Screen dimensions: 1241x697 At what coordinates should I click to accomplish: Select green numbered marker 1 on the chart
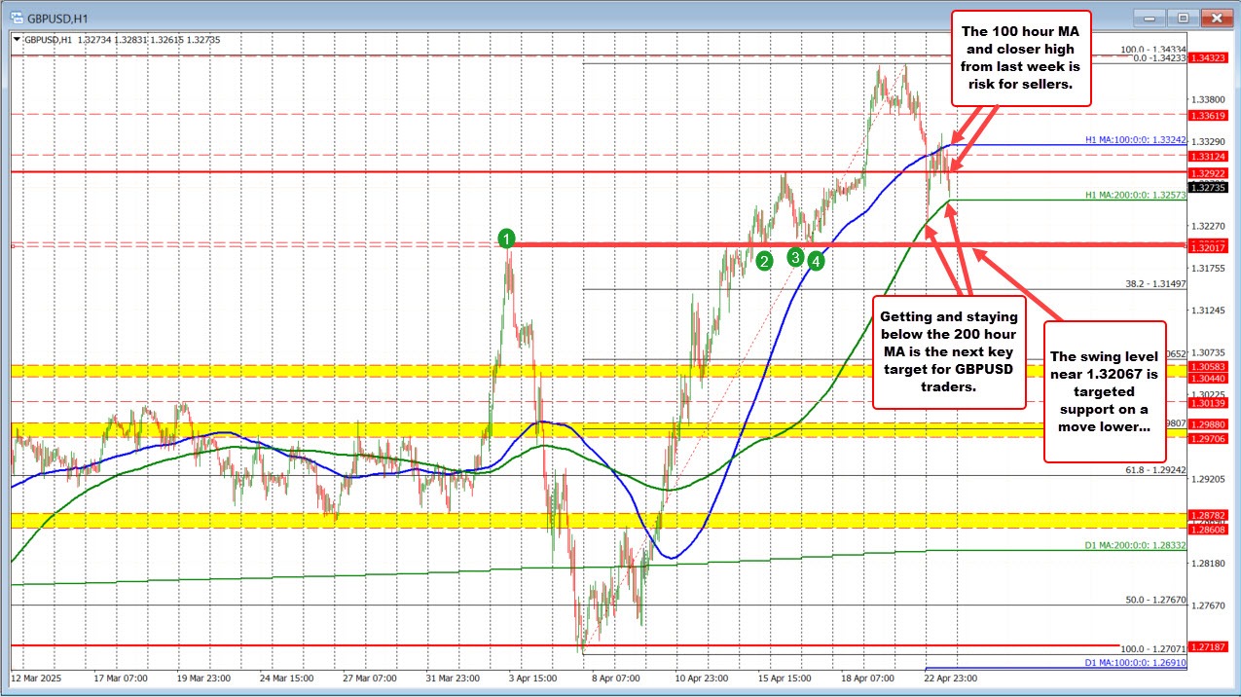tap(506, 238)
